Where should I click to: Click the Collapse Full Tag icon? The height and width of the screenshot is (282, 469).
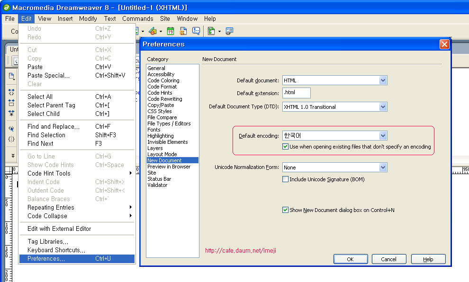coord(11,92)
